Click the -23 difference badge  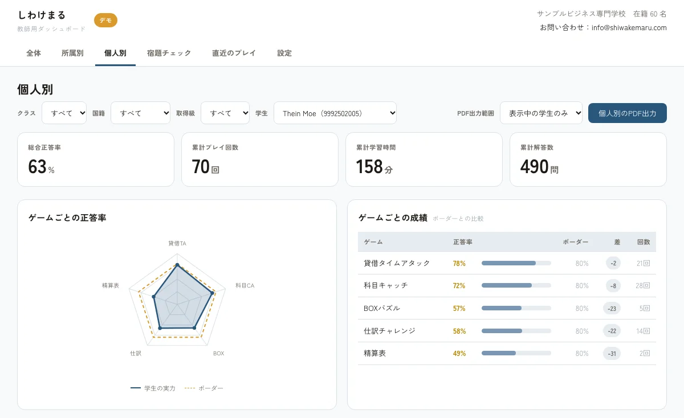tap(612, 308)
